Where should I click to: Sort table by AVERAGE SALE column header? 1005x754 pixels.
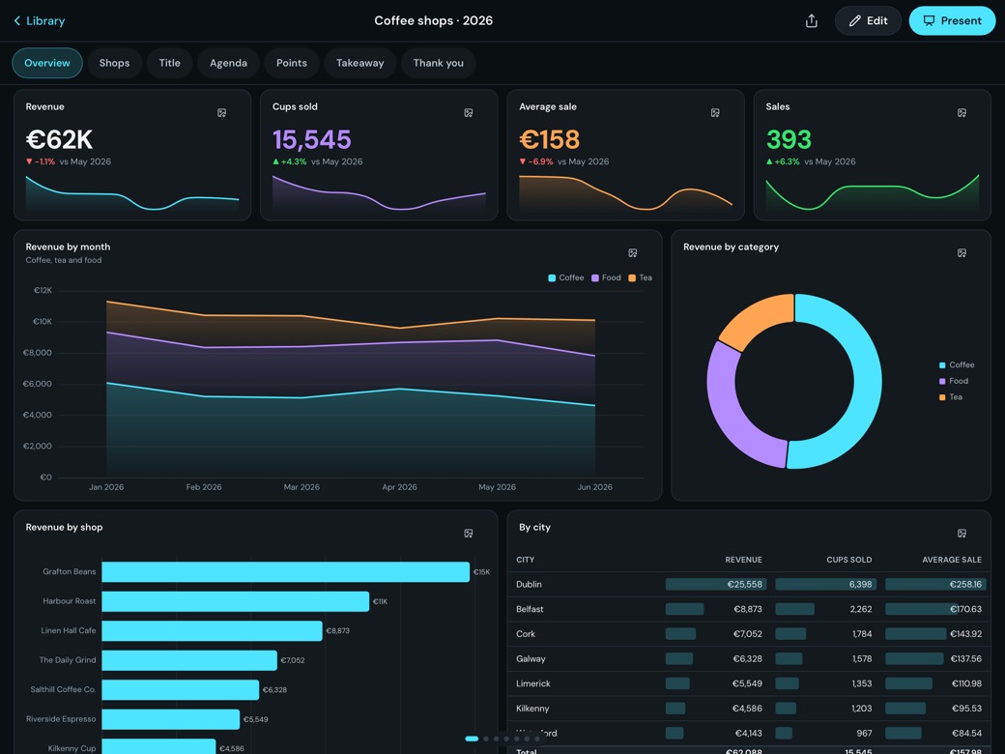(952, 560)
